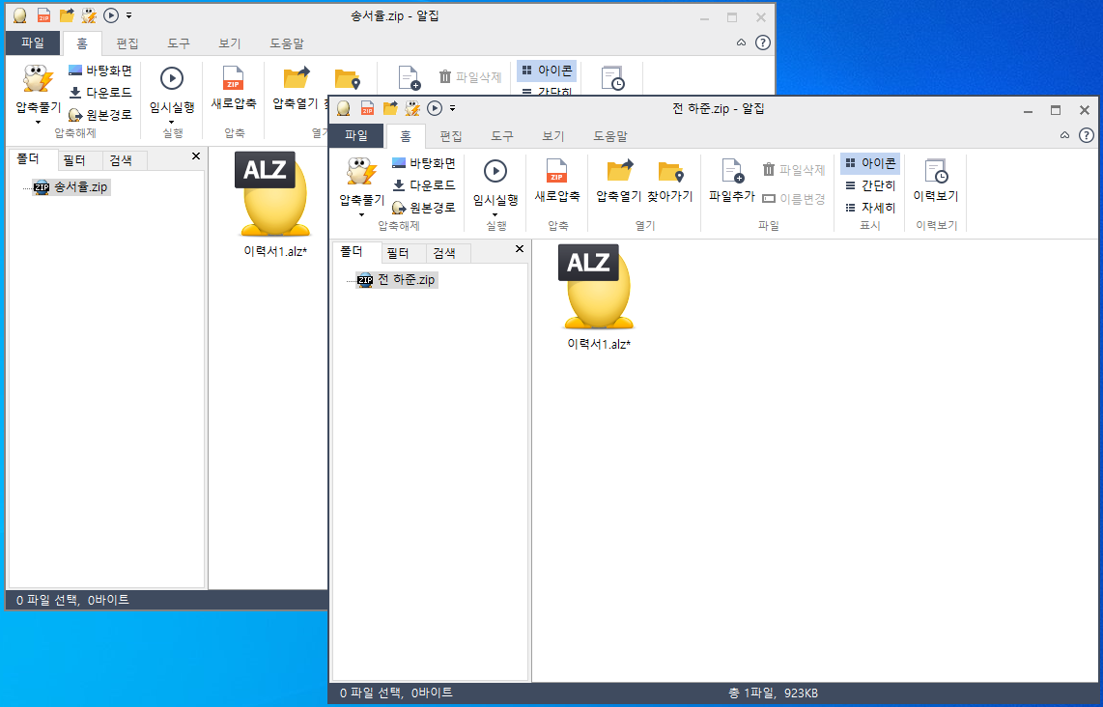Screen dimensions: 1103x707
Task: Click 파일추가 icon in 전 하준.zip window
Action: pyautogui.click(x=732, y=171)
